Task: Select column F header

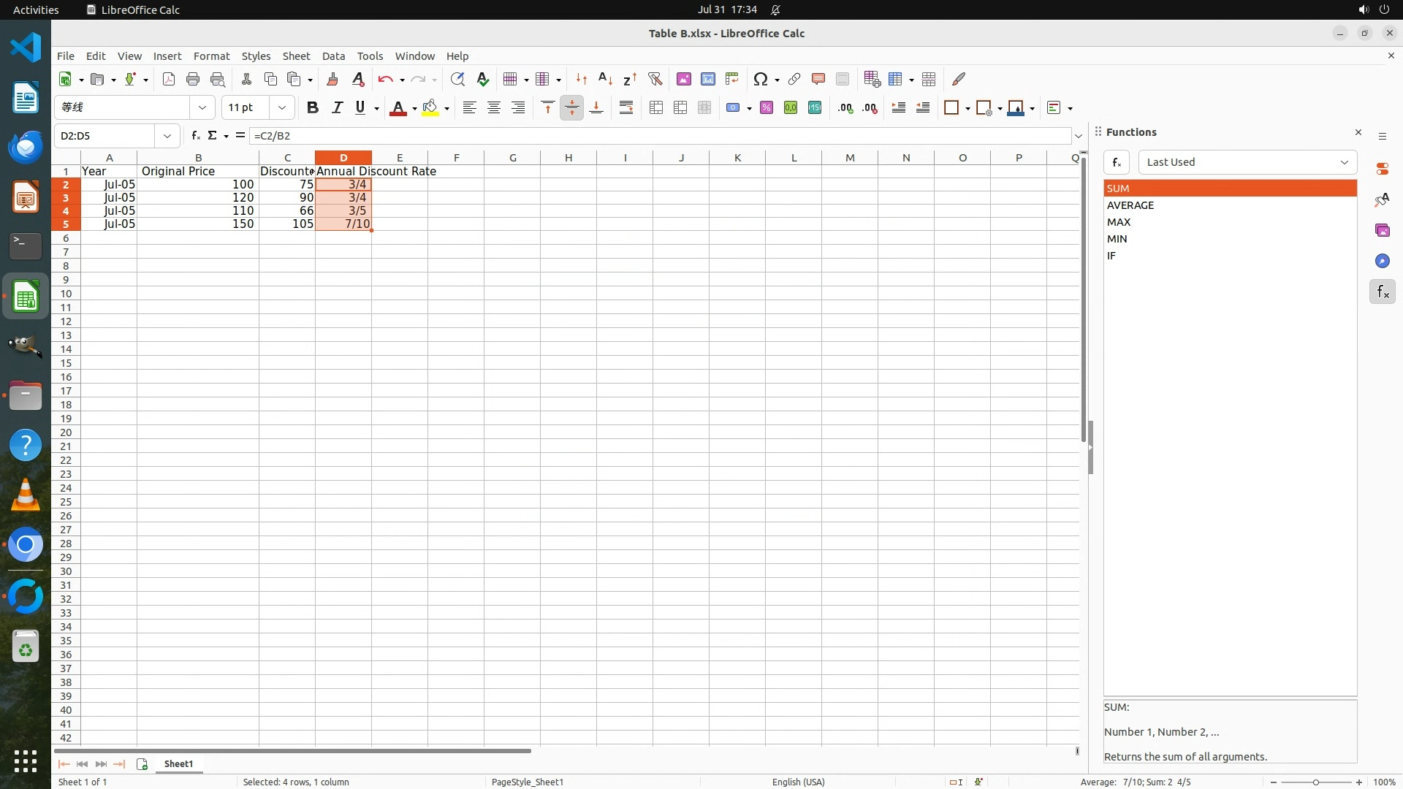Action: [x=456, y=157]
